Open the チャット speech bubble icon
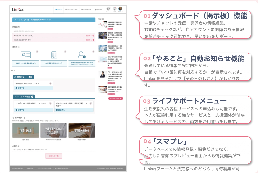 tap(108, 9)
